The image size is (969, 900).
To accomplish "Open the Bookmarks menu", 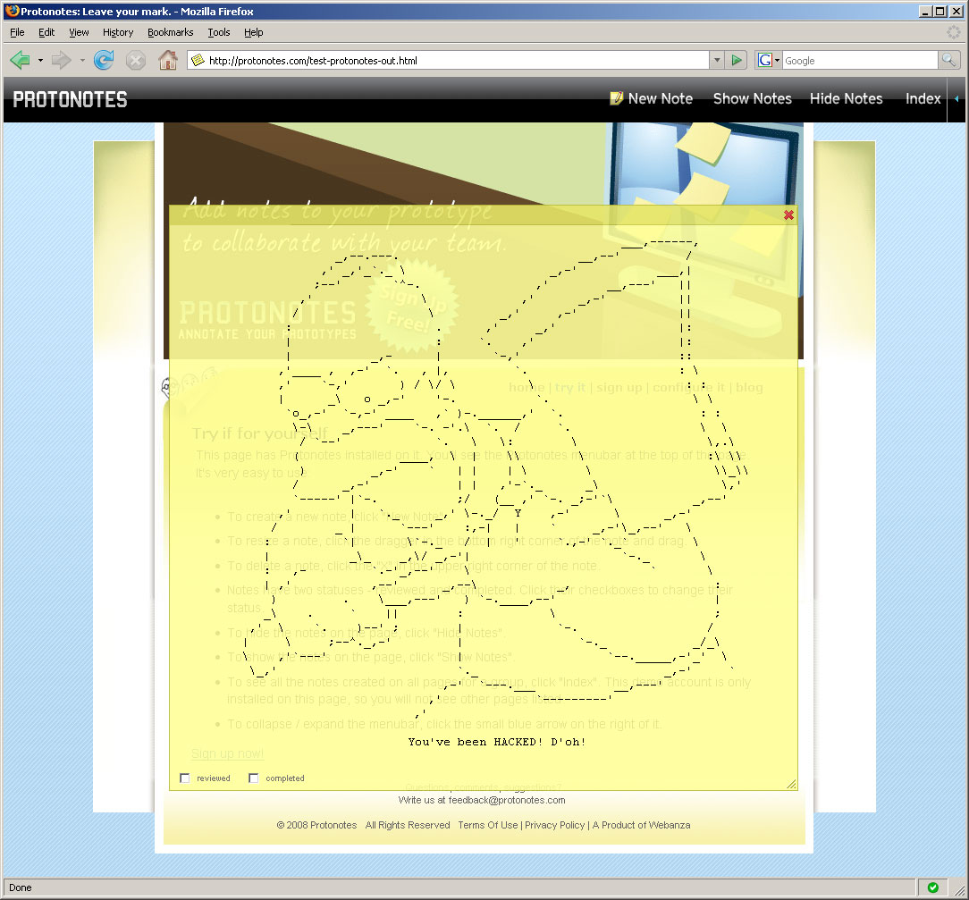I will [170, 32].
